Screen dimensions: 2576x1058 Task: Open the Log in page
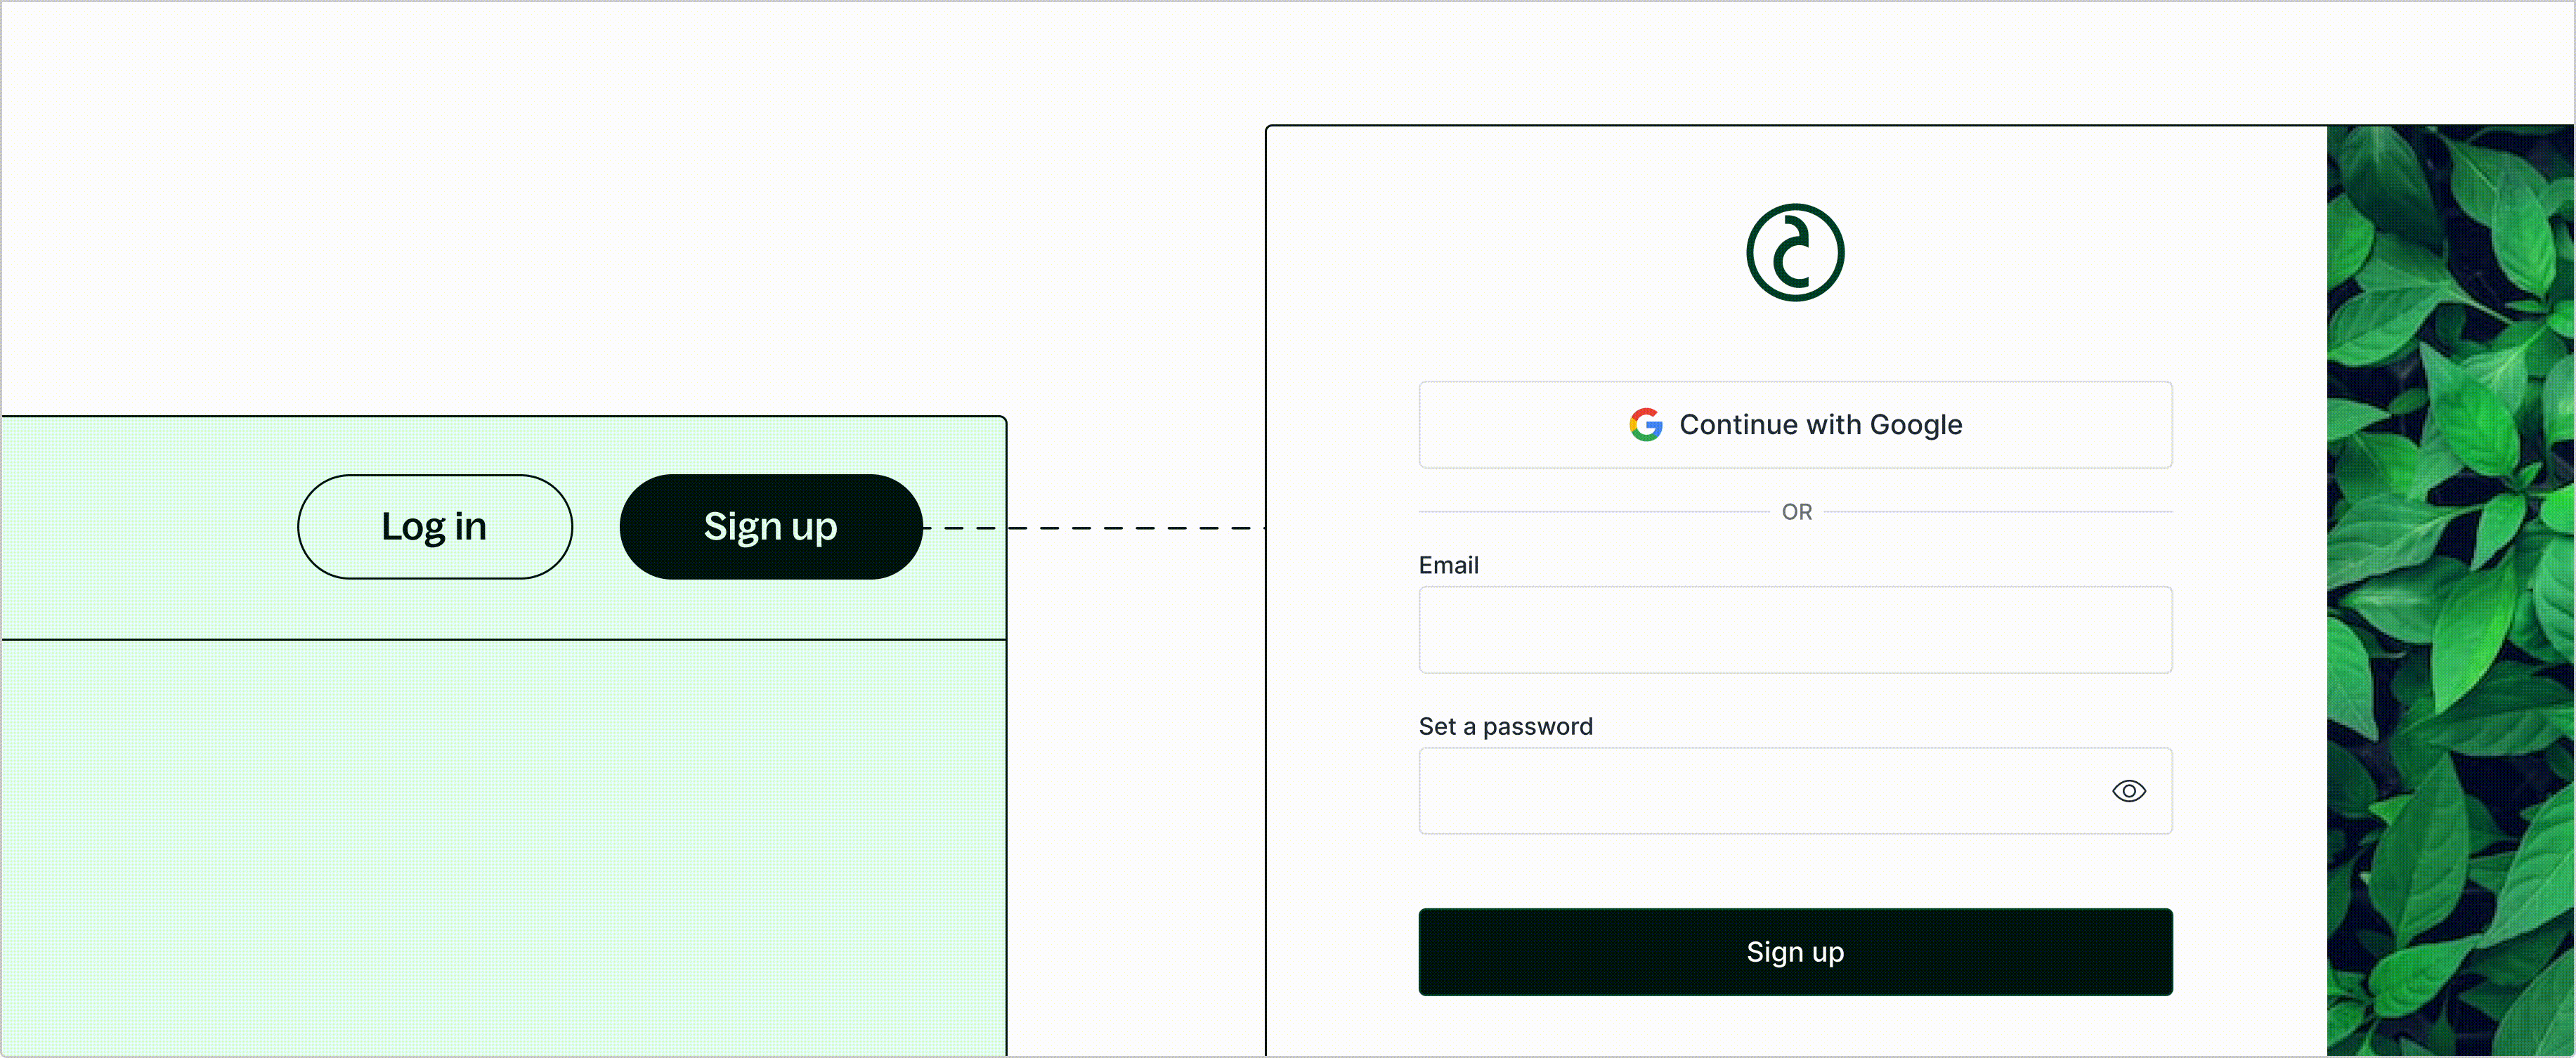(x=434, y=526)
